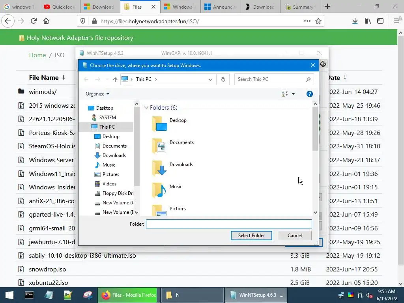The width and height of the screenshot is (404, 303).
Task: Click navigation pane scroll down arrow
Action: (x=137, y=213)
